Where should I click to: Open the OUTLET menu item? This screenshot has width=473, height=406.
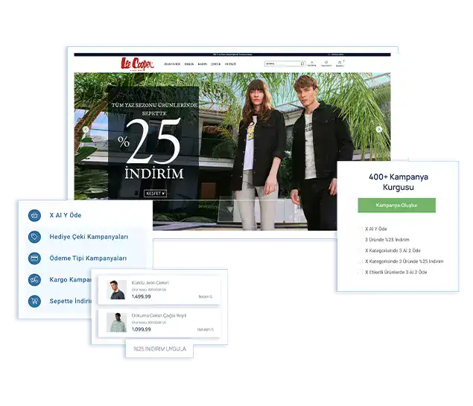tap(230, 64)
